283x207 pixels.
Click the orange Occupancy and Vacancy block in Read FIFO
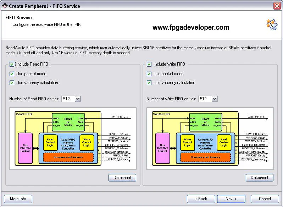(68, 157)
